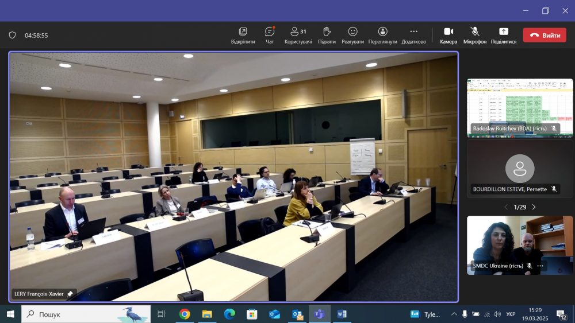This screenshot has height=323, width=575.
Task: Open SMDC Ukraine tile's more options ellipsis
Action: (540, 266)
